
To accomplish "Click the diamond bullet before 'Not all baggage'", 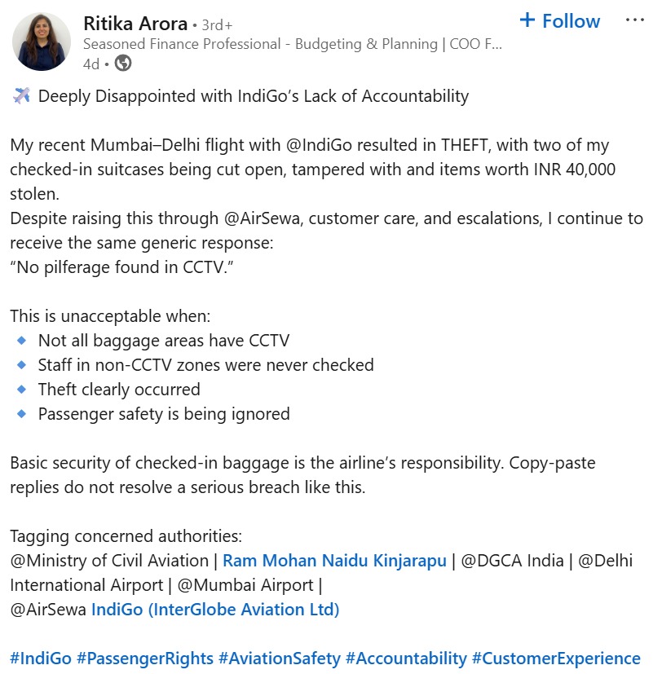I will [x=21, y=341].
